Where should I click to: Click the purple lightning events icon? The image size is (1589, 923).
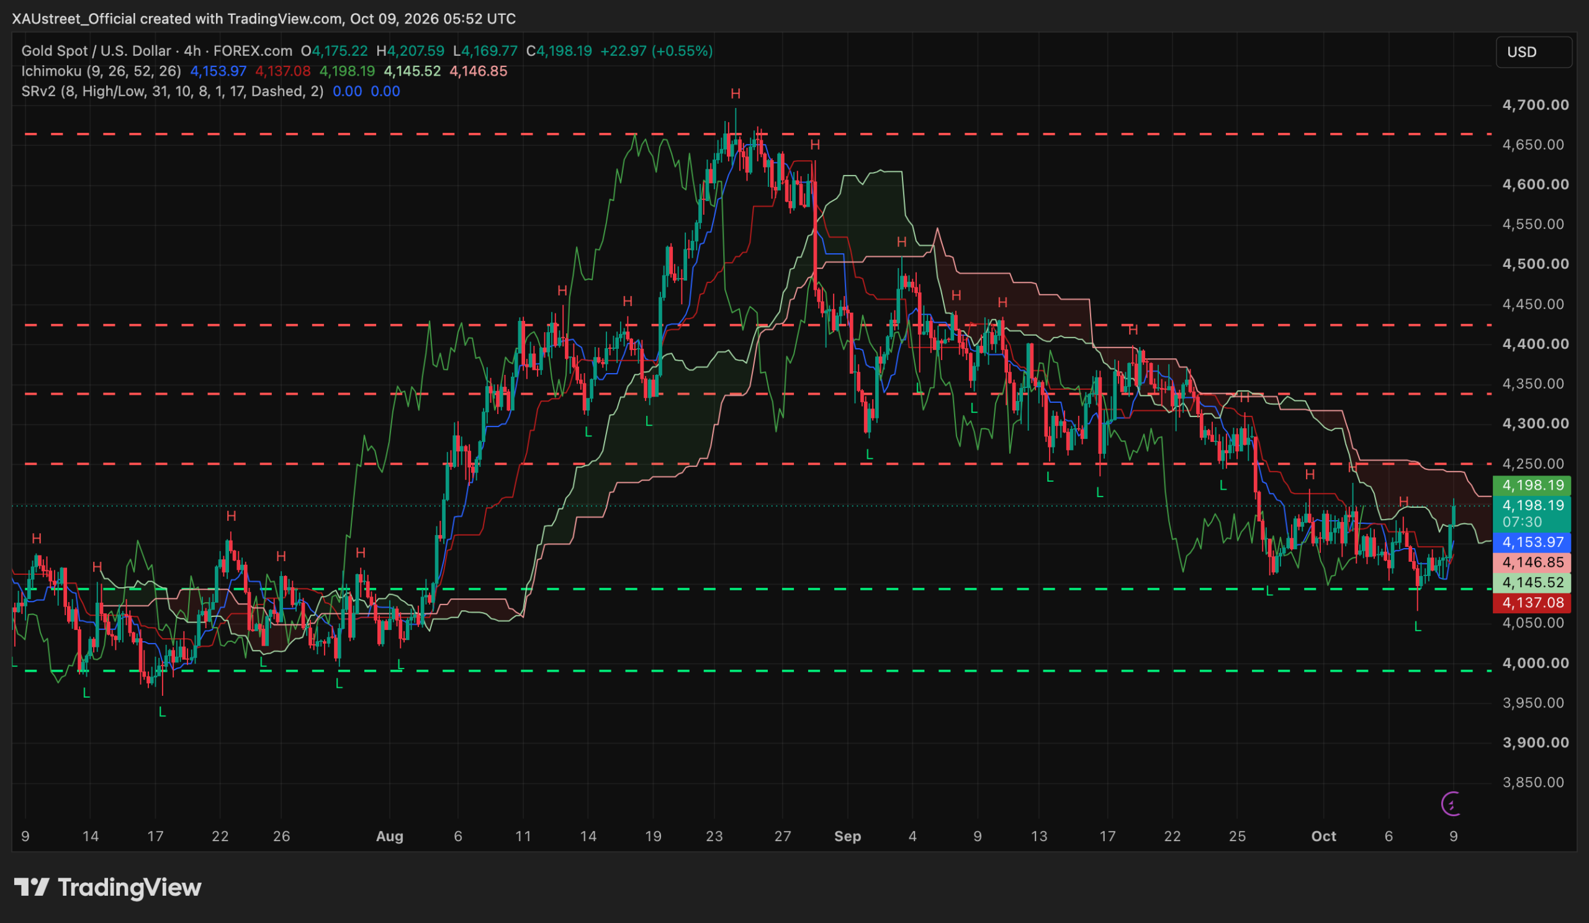[1451, 803]
